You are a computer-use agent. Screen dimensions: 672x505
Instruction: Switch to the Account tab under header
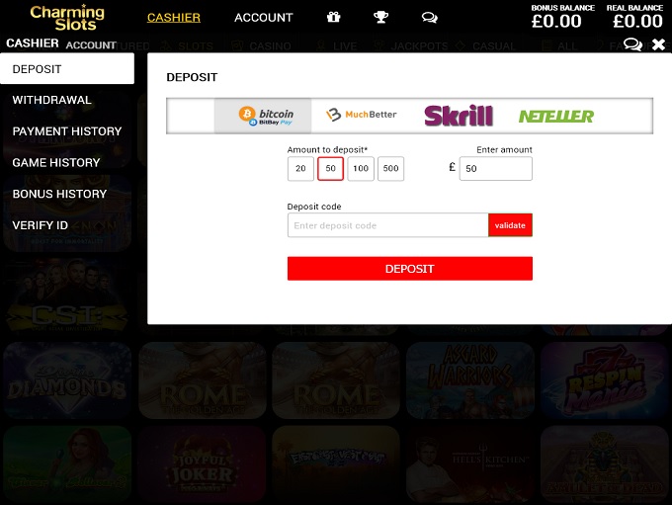[91, 45]
